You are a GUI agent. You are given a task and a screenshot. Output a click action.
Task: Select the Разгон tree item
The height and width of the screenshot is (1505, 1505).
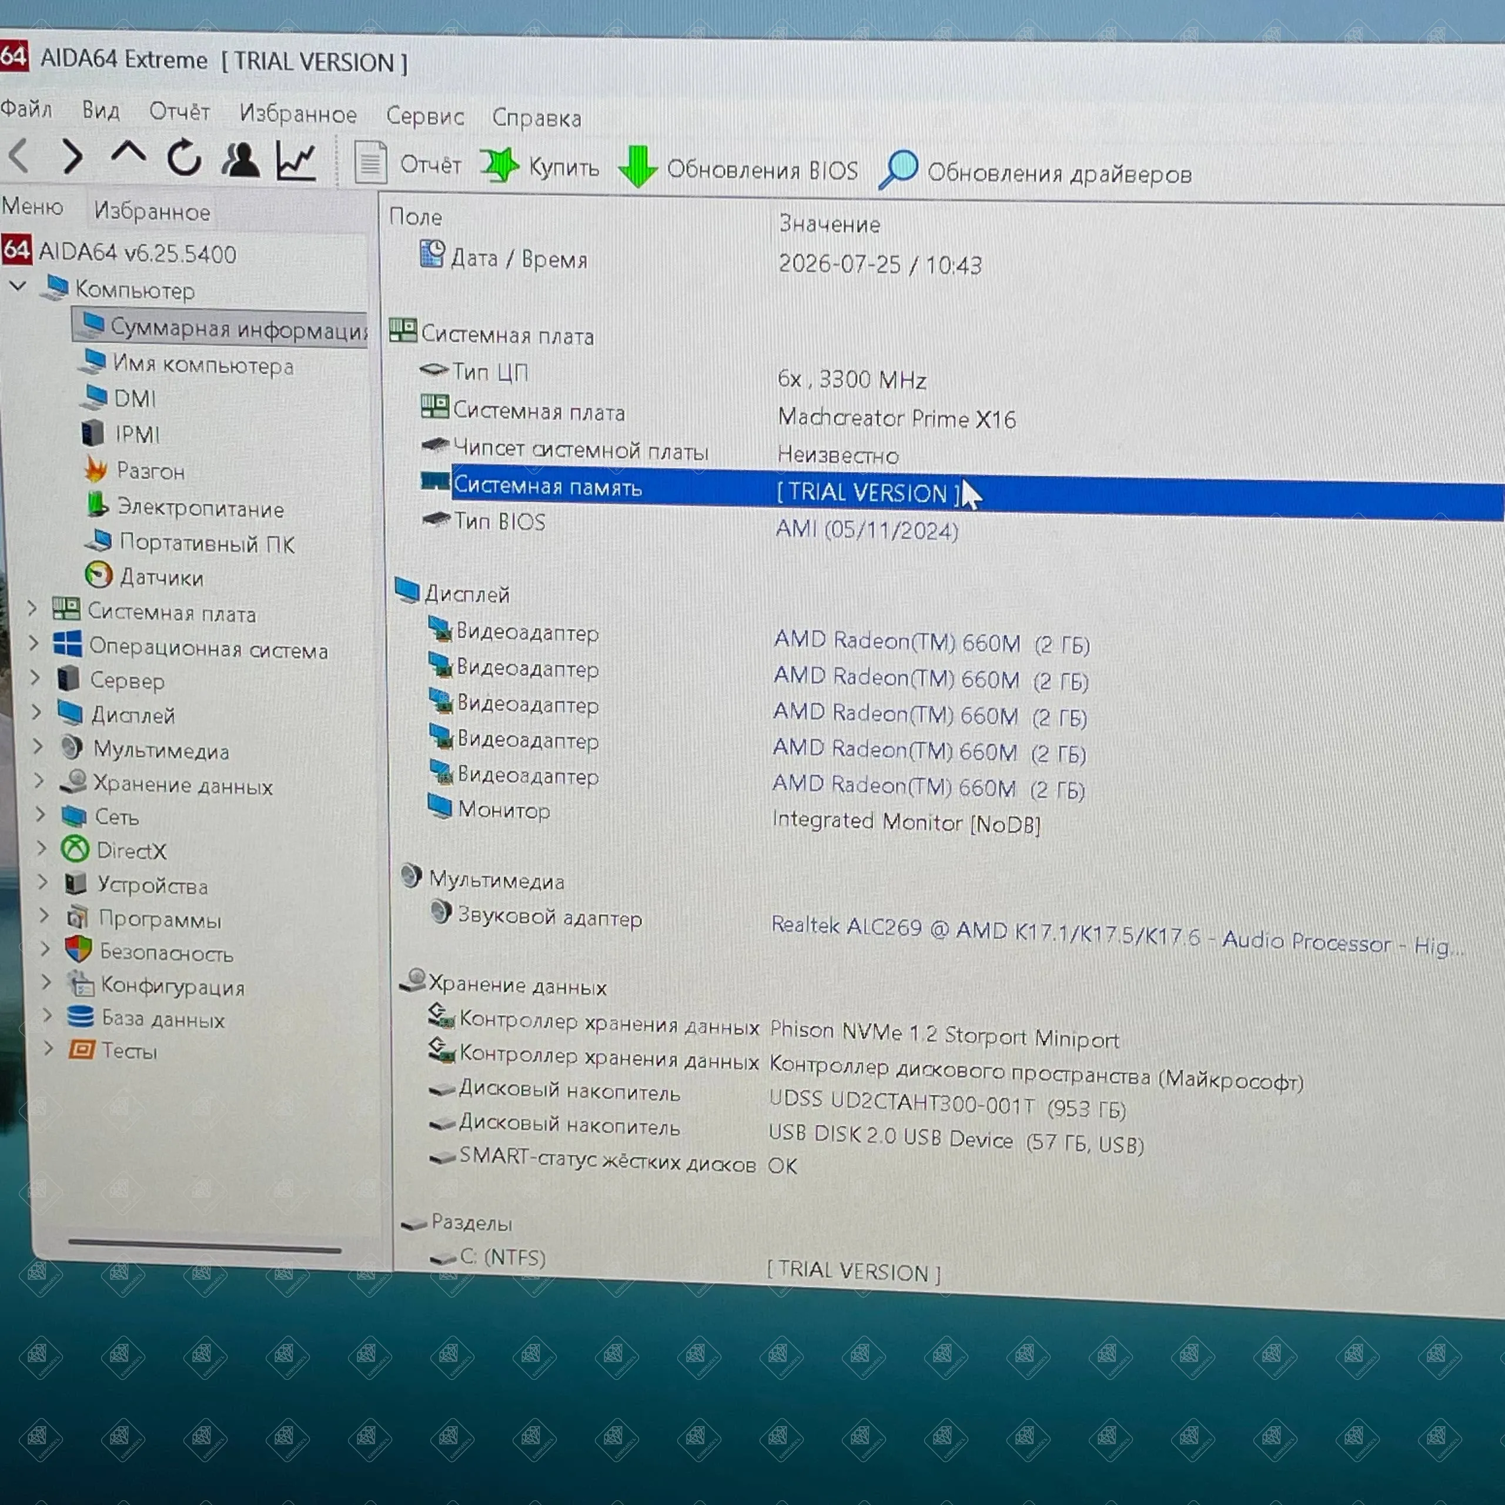[135, 470]
